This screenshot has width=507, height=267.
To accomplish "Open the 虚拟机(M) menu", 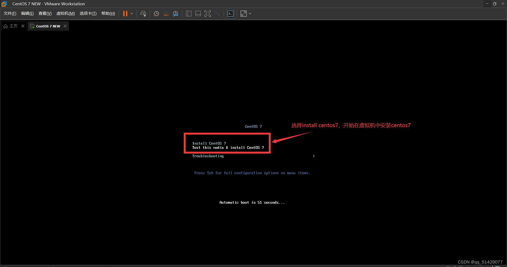I will click(66, 13).
